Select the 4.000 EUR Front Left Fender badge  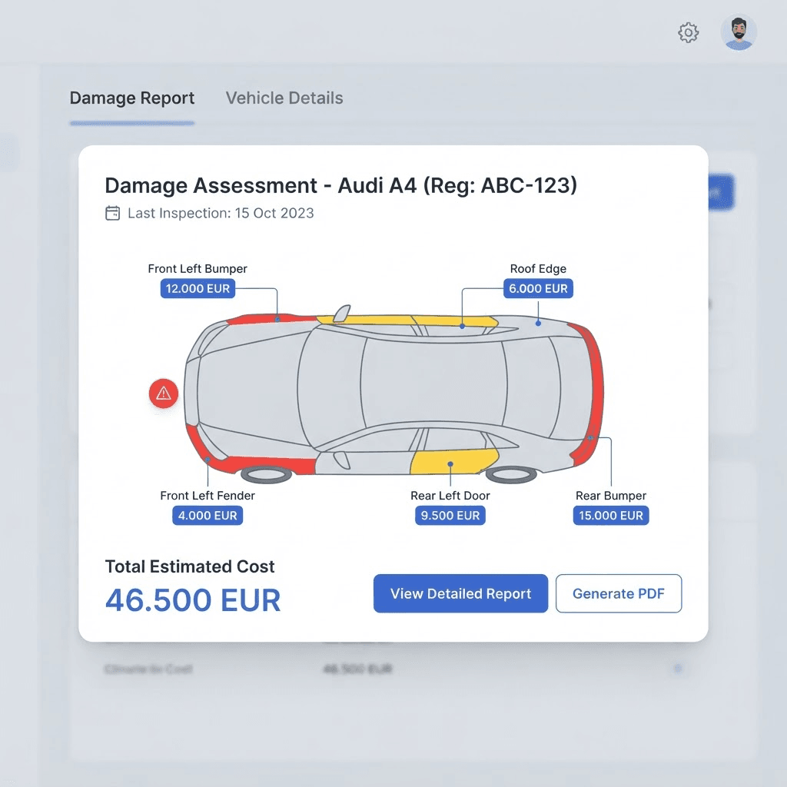[x=208, y=516]
